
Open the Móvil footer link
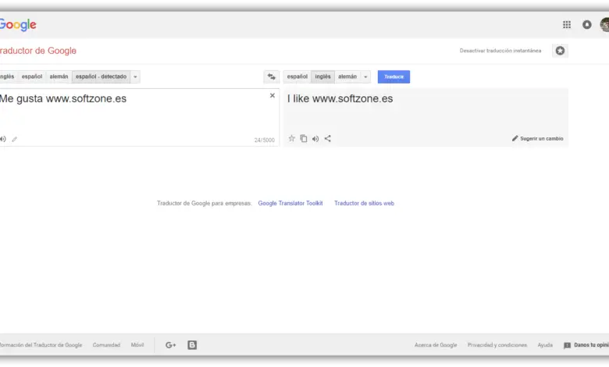[137, 345]
